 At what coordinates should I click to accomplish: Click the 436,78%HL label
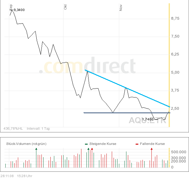coord(13,129)
